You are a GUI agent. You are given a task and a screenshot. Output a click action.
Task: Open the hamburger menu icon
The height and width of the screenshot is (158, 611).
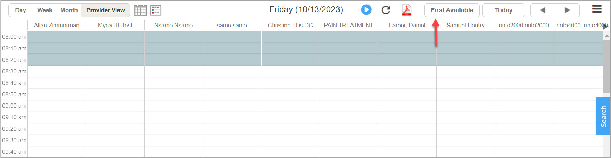(x=597, y=9)
